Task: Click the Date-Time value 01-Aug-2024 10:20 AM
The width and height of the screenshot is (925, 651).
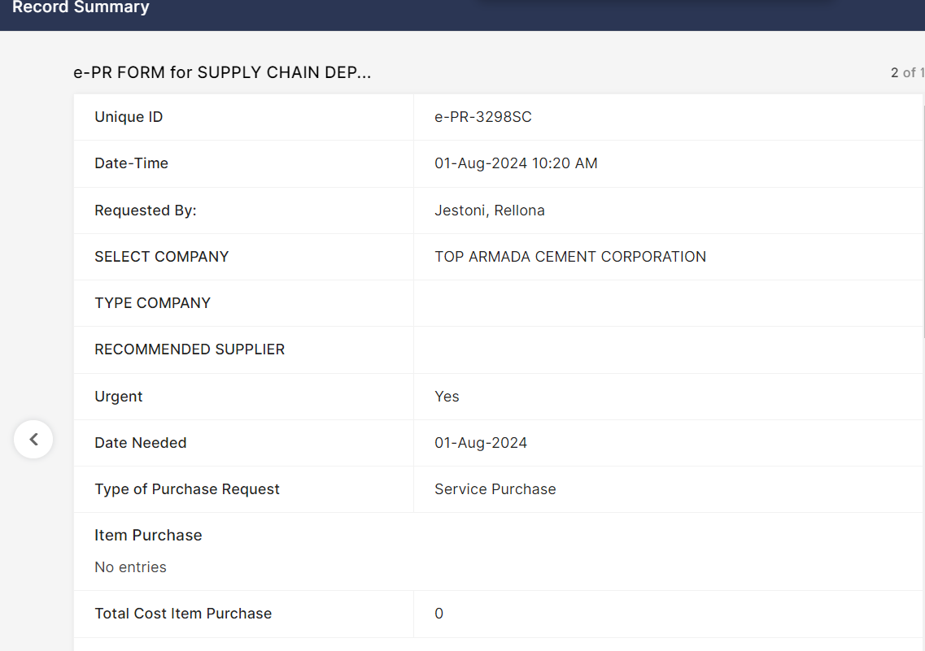Action: click(x=516, y=163)
